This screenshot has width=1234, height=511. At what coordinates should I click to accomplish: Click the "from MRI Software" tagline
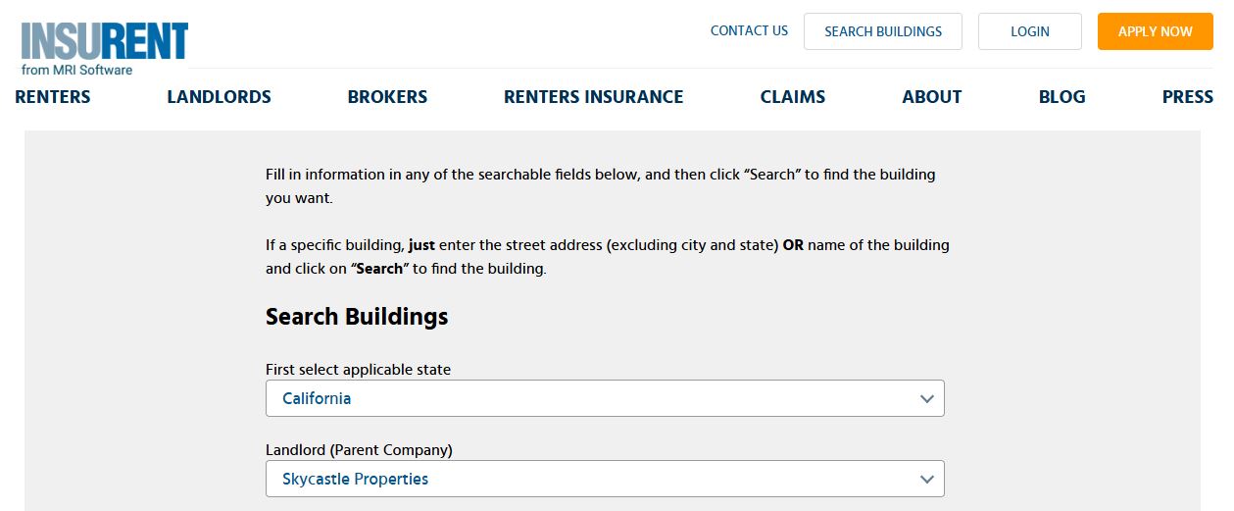[x=76, y=71]
